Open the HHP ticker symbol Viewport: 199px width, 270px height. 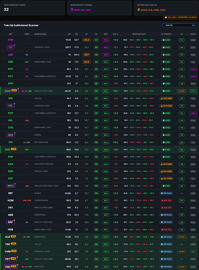[x=10, y=40]
